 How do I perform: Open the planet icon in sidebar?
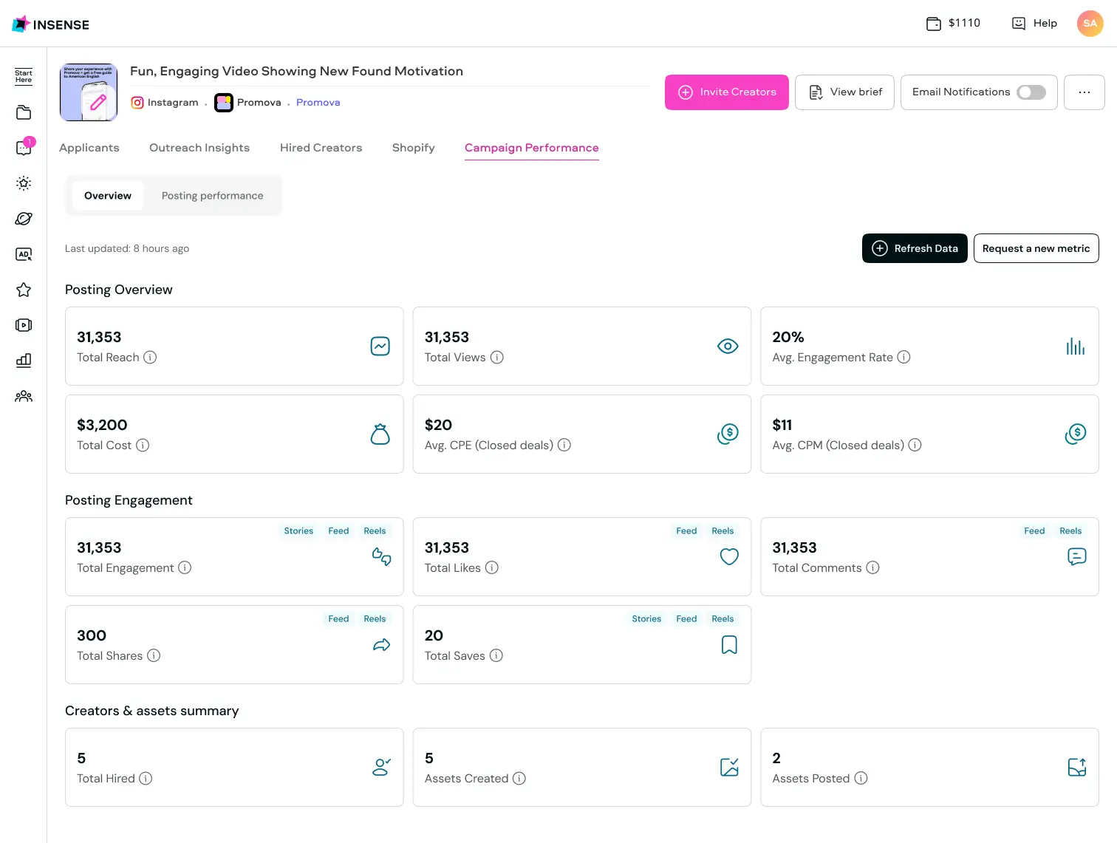pos(24,219)
